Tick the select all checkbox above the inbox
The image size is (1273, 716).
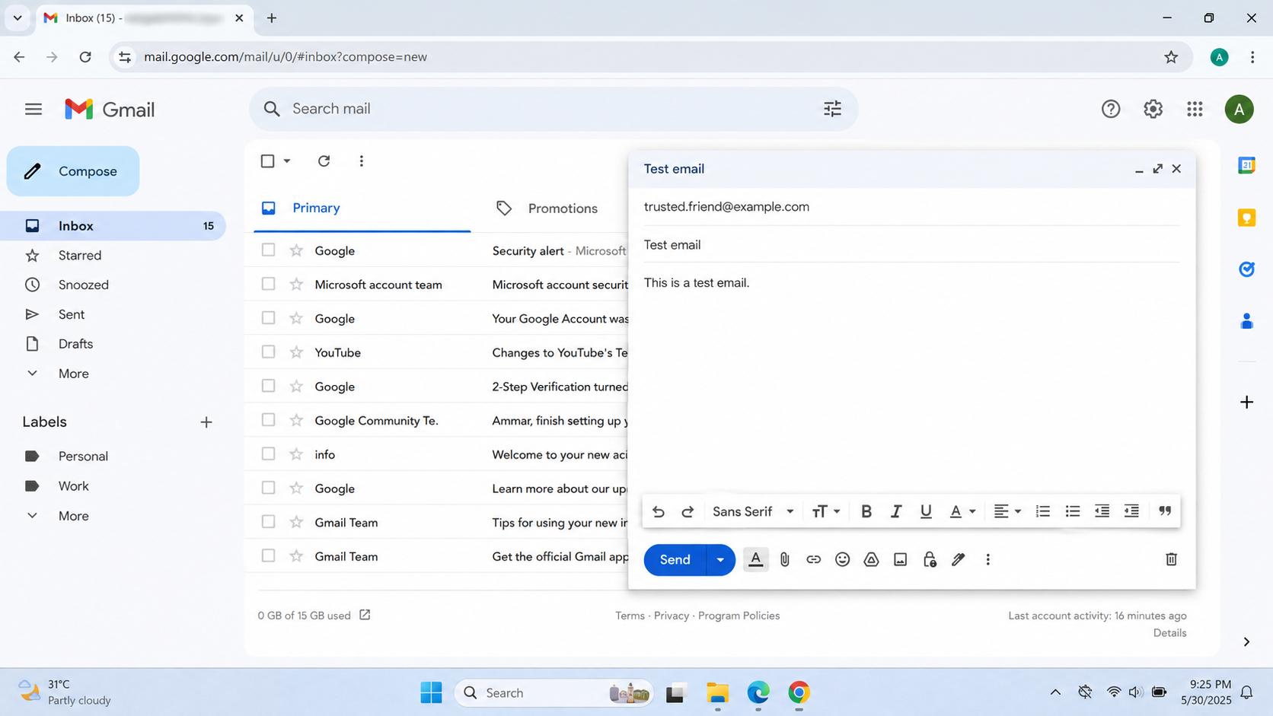(x=267, y=161)
